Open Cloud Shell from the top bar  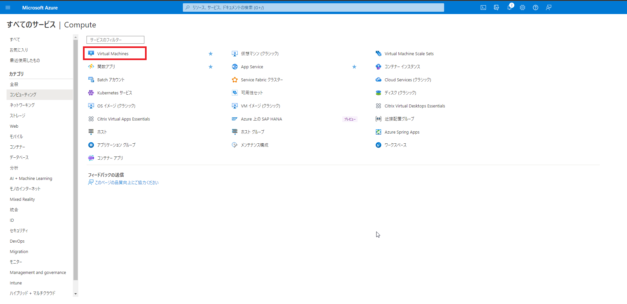point(483,8)
